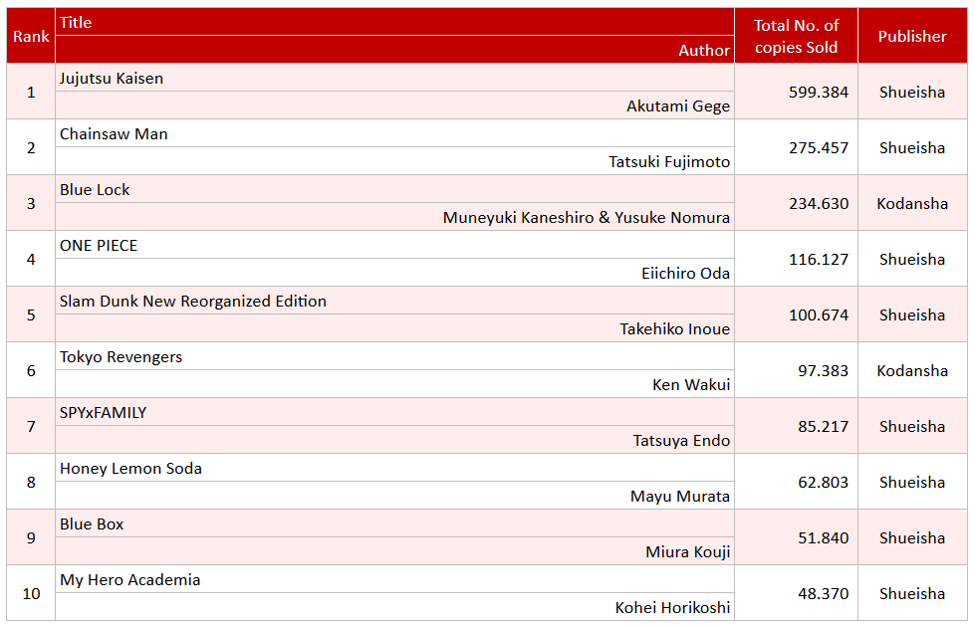Select Total No. of copies Sold header
The width and height of the screenshot is (975, 628).
click(796, 36)
